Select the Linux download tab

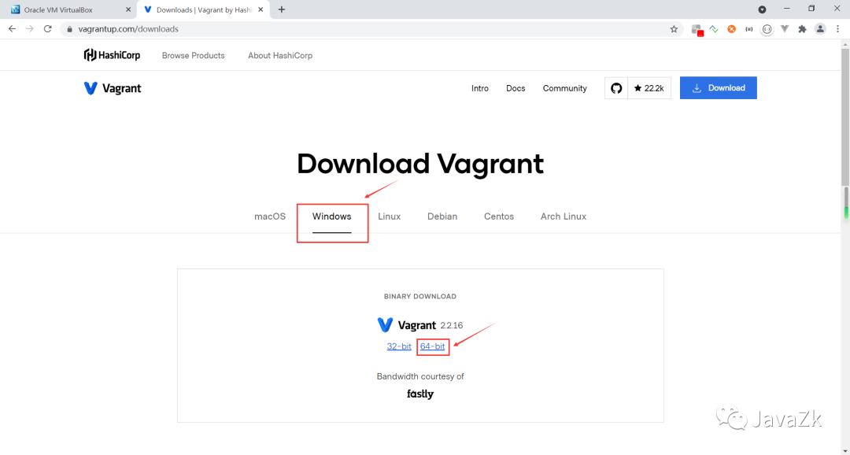pyautogui.click(x=390, y=216)
